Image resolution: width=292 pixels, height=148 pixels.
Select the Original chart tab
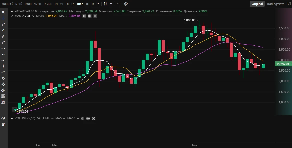click(x=257, y=4)
